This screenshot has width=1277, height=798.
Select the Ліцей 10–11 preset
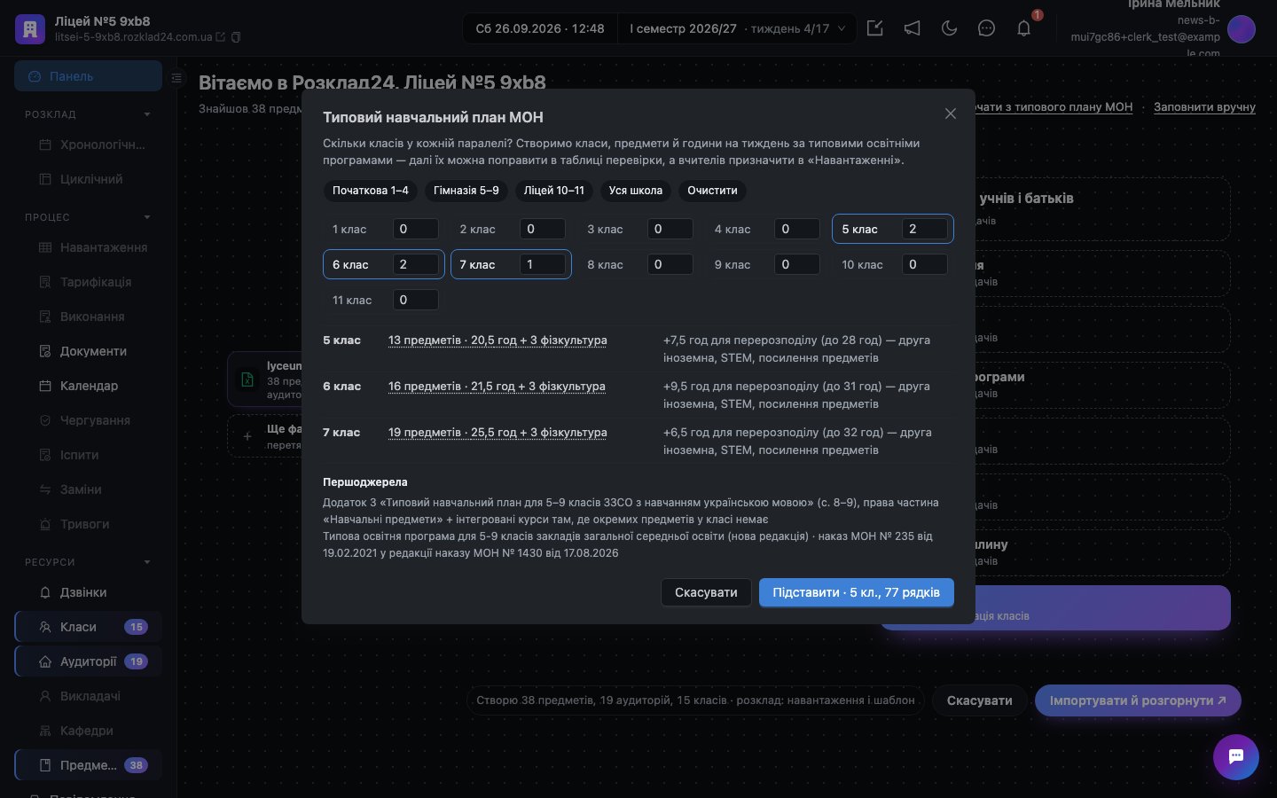click(x=554, y=191)
